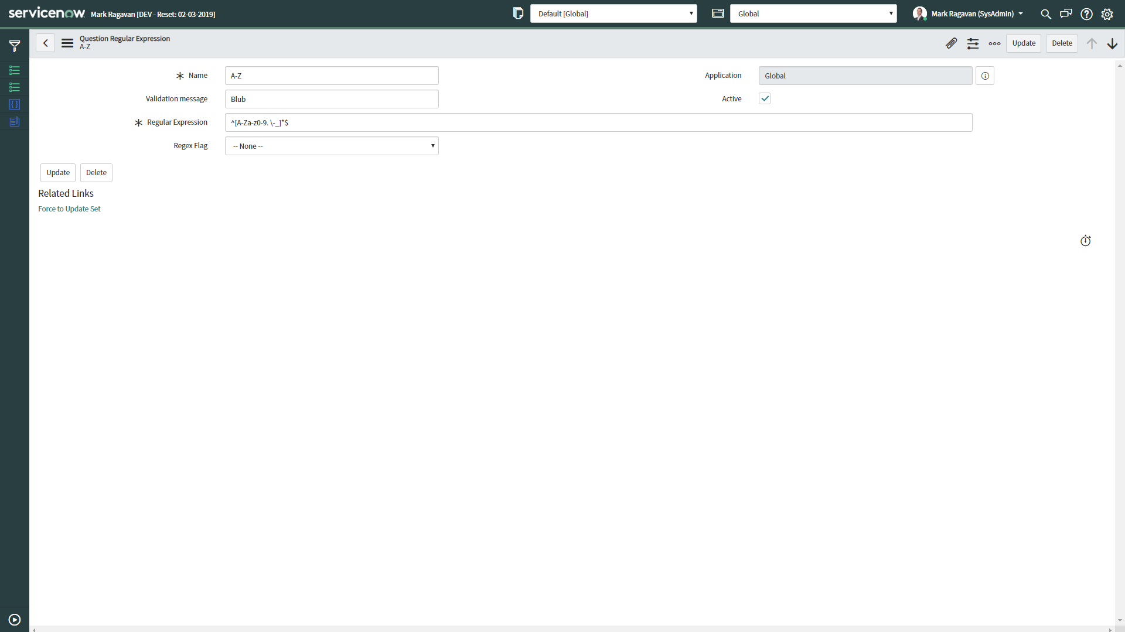Click the stopwatch response time indicator
This screenshot has height=632, width=1125.
click(1085, 240)
